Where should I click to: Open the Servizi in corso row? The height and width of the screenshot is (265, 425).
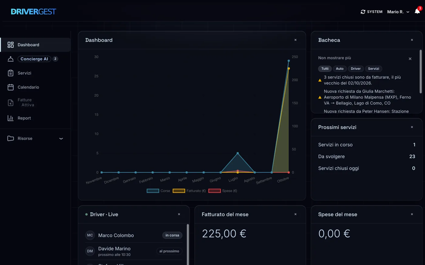(x=366, y=145)
